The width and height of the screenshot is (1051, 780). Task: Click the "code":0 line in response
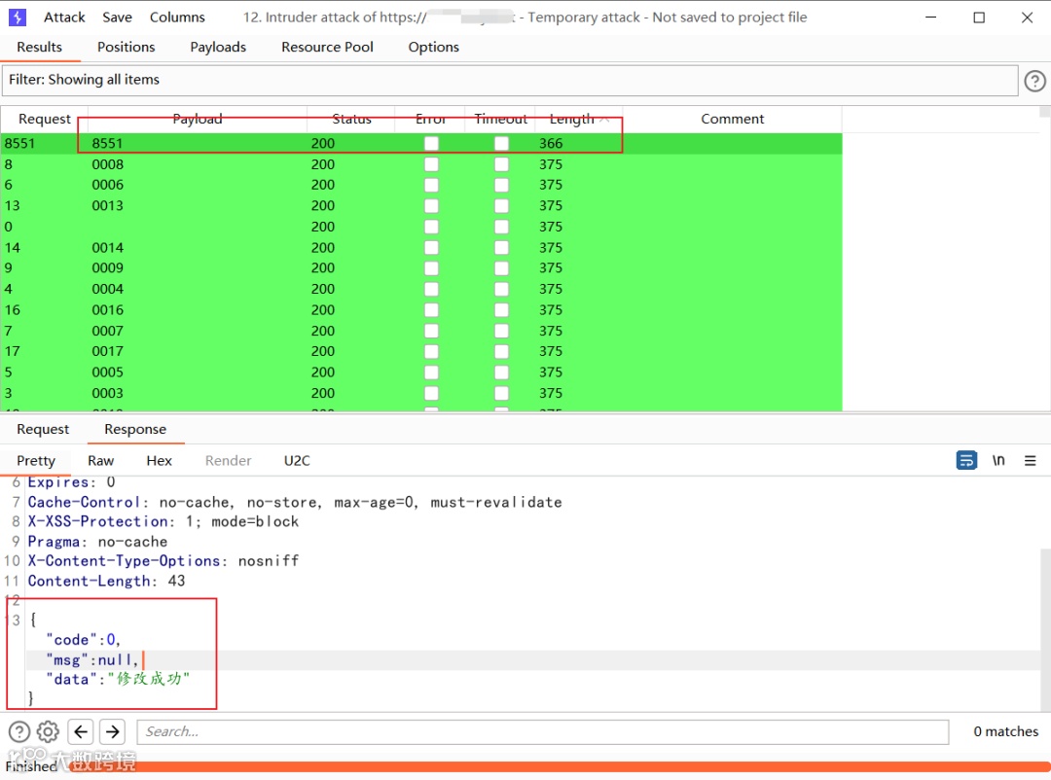pyautogui.click(x=83, y=640)
